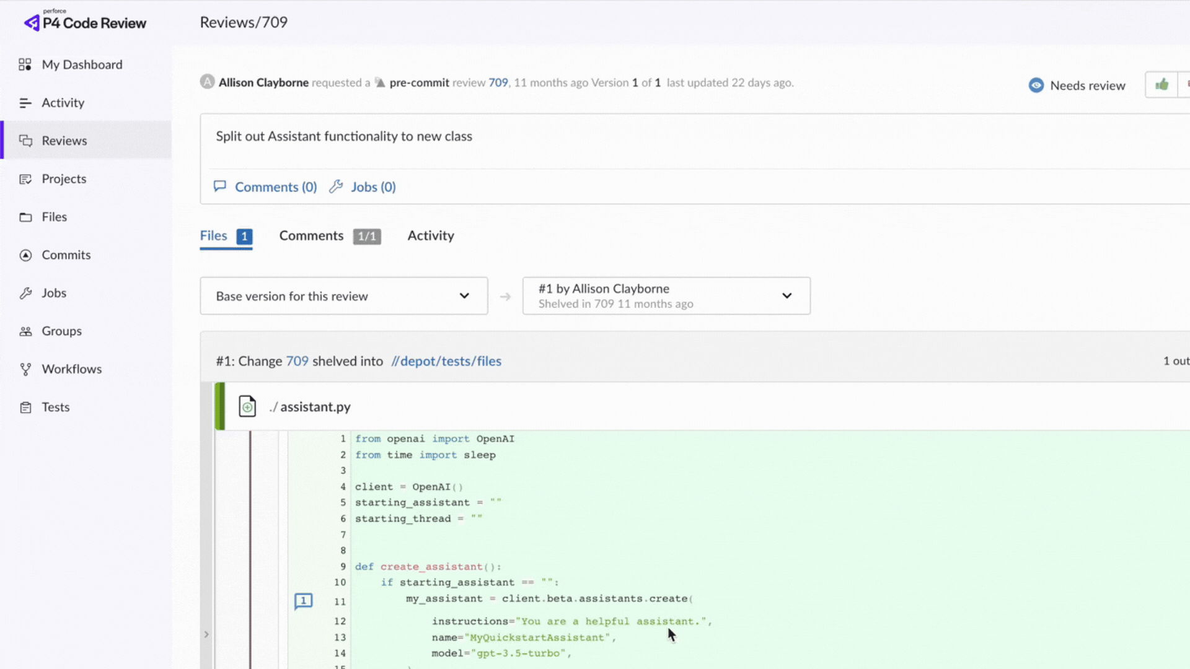This screenshot has height=669, width=1190.
Task: Expand the #1 by Allison Clayborne version dropdown
Action: point(666,296)
